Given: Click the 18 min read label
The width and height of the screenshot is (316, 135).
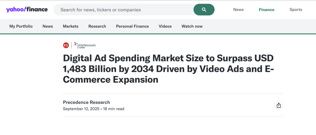Looking at the screenshot, I should tap(114, 109).
